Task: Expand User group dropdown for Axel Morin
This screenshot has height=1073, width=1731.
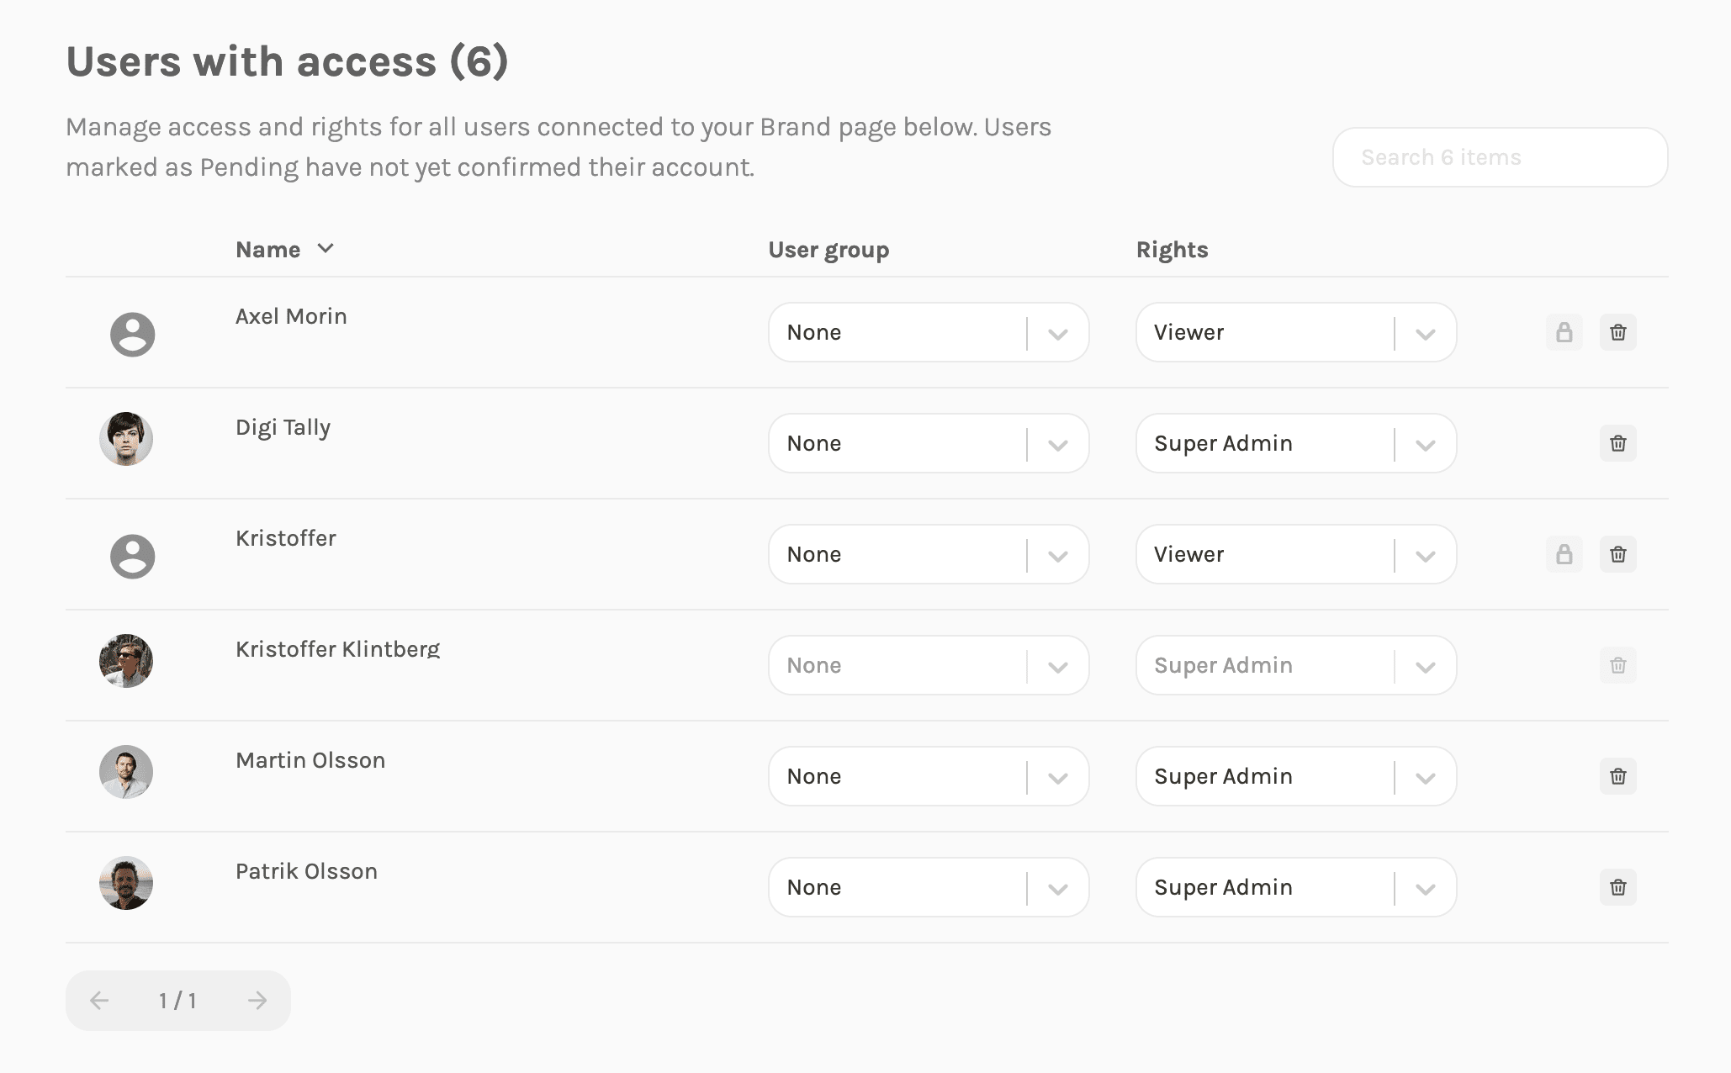Action: pos(1058,331)
